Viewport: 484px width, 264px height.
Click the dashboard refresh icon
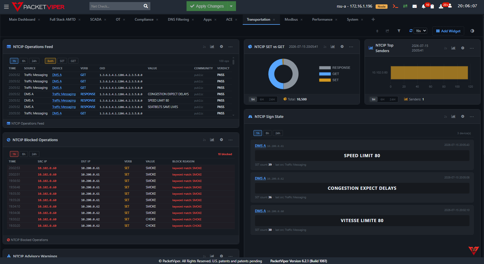(x=411, y=31)
